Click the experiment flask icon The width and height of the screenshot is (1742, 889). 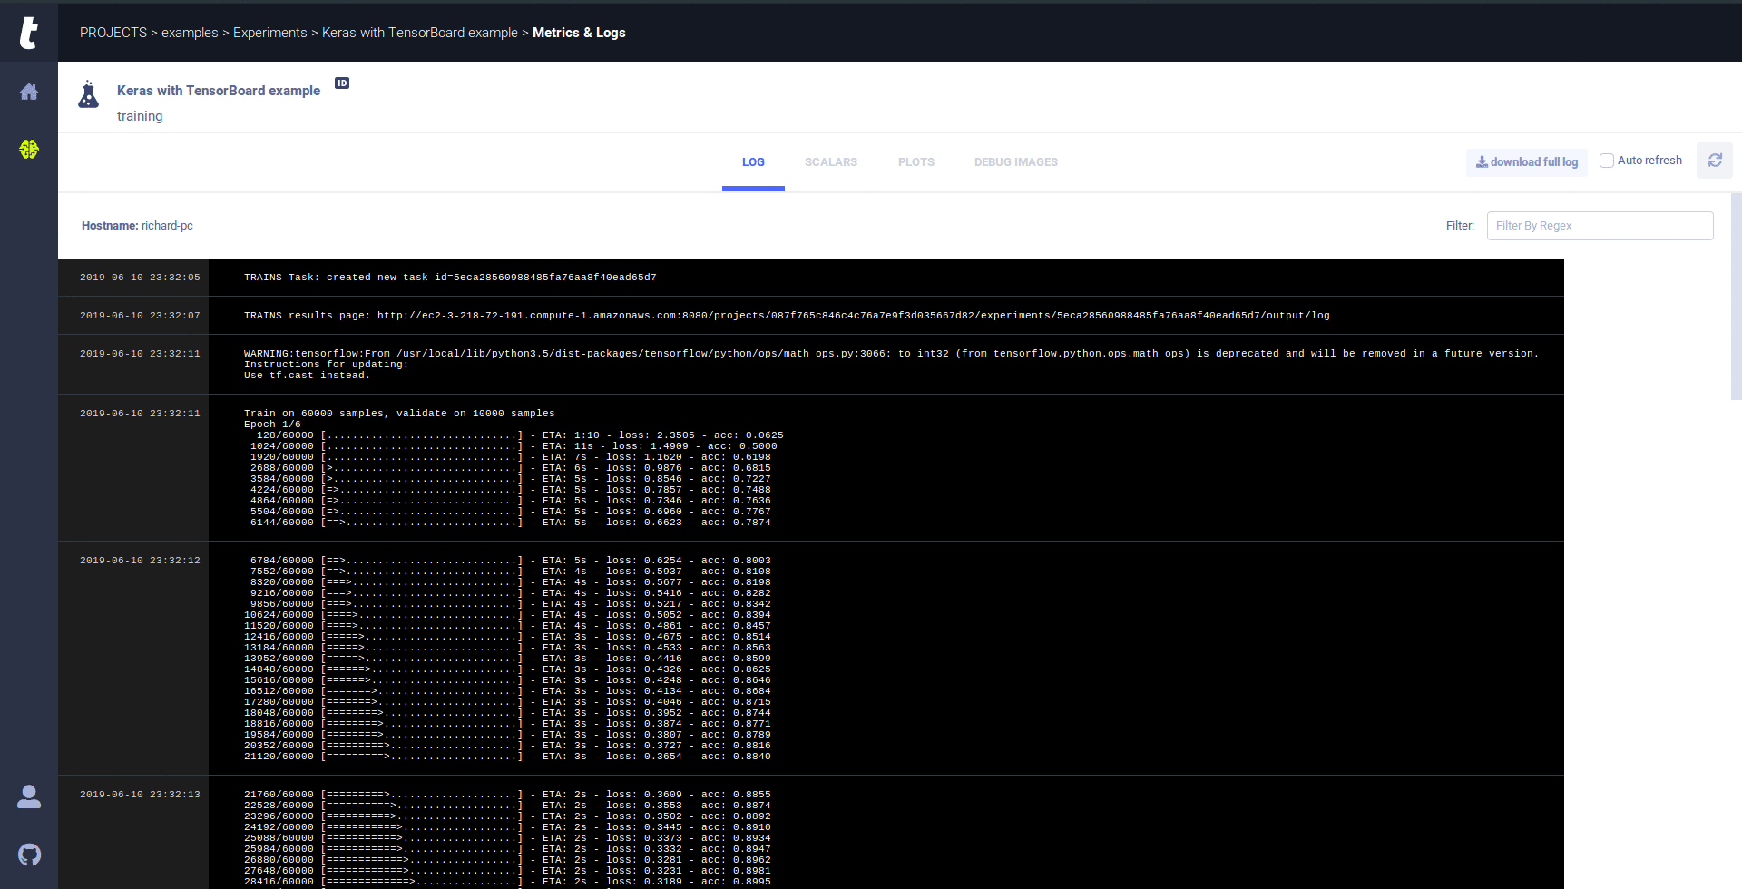88,94
